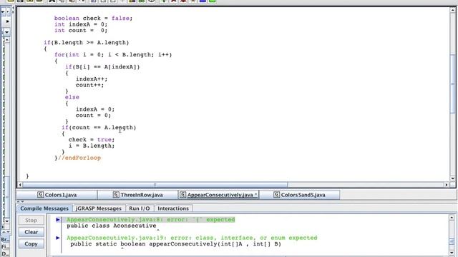The height and width of the screenshot is (257, 458).
Task: Open the Br... browse tab in sidebar
Action: pyautogui.click(x=5, y=240)
